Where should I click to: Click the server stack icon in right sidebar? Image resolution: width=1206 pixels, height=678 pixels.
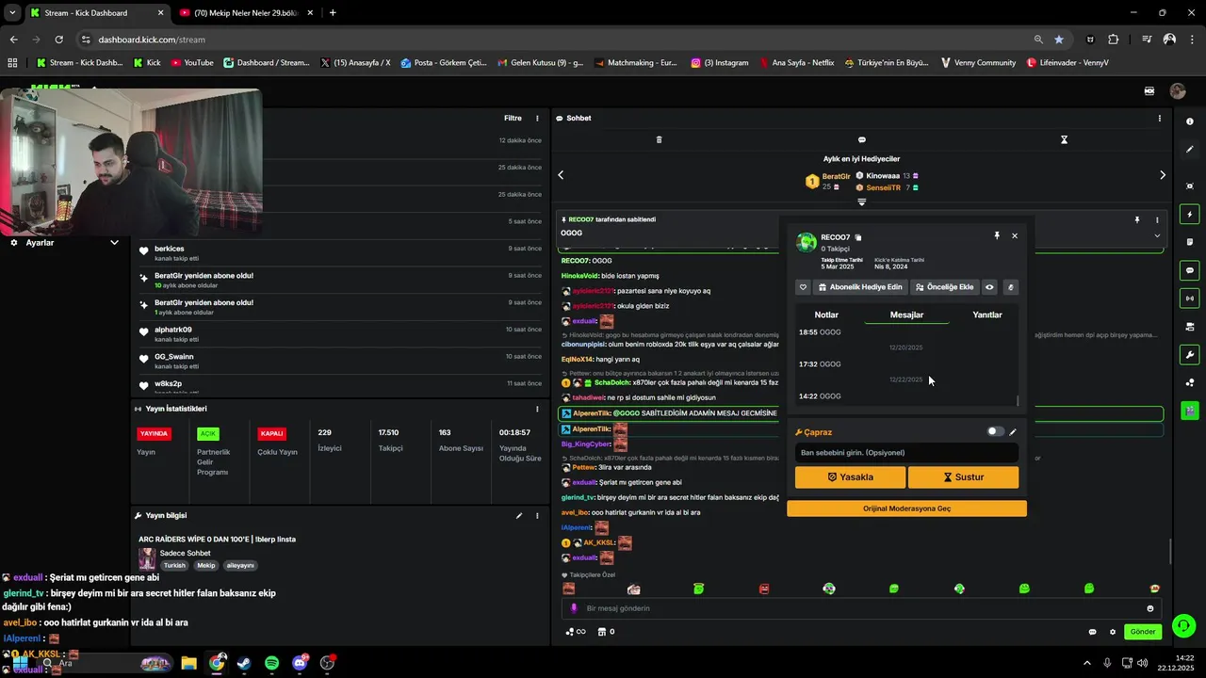[1190, 327]
